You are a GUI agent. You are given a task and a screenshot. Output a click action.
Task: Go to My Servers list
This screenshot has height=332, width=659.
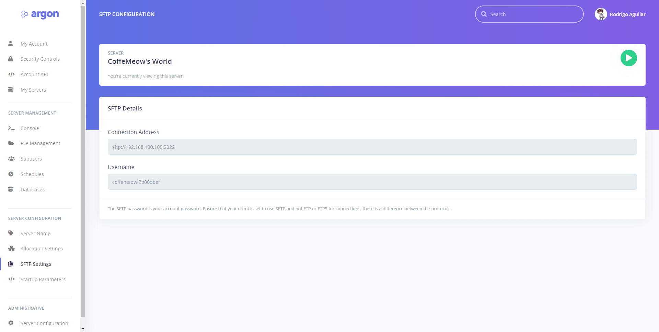coord(33,90)
